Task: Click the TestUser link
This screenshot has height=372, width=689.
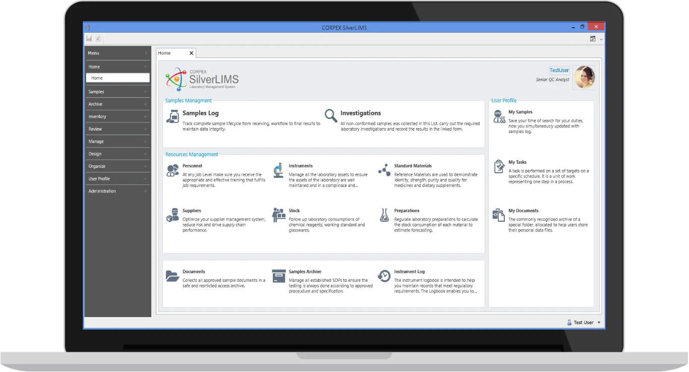Action: [559, 71]
